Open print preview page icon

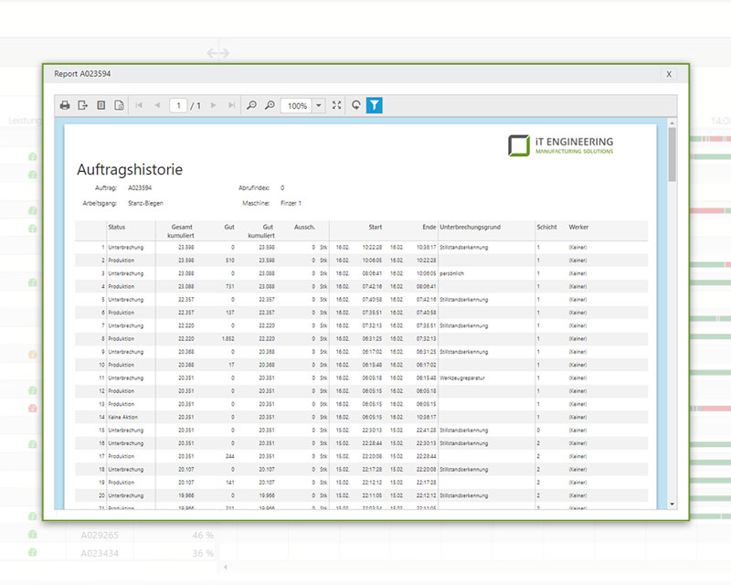click(119, 106)
